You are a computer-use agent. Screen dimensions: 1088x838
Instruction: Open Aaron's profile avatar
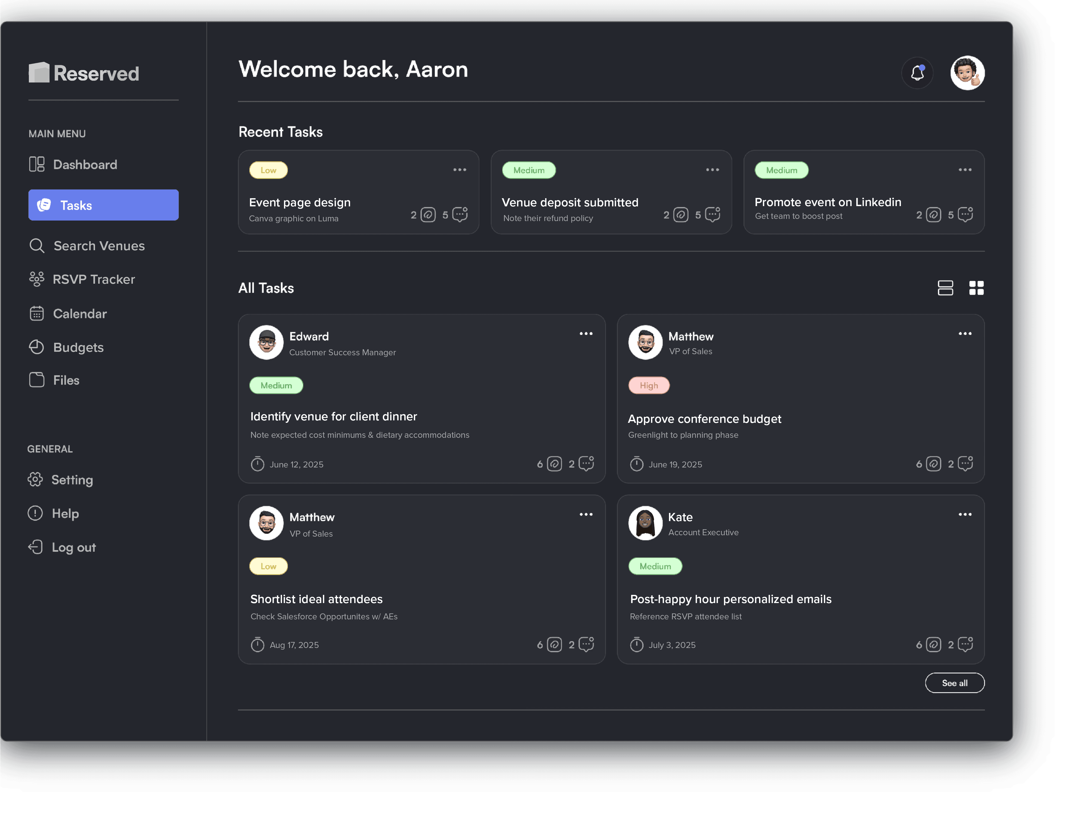point(967,73)
